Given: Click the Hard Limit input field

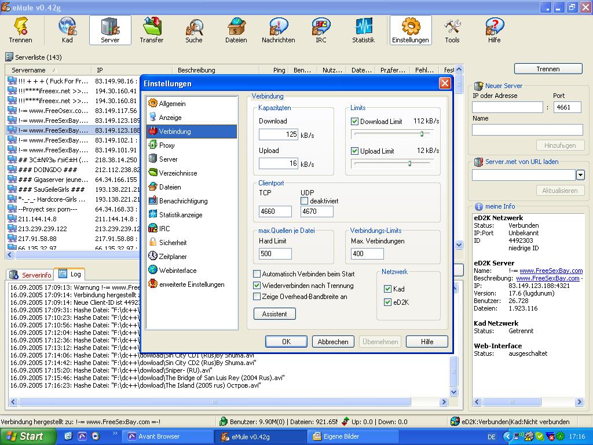Looking at the screenshot, I should [x=275, y=254].
